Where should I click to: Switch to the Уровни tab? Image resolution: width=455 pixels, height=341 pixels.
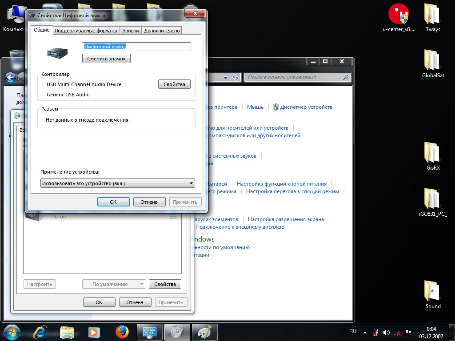tap(131, 31)
